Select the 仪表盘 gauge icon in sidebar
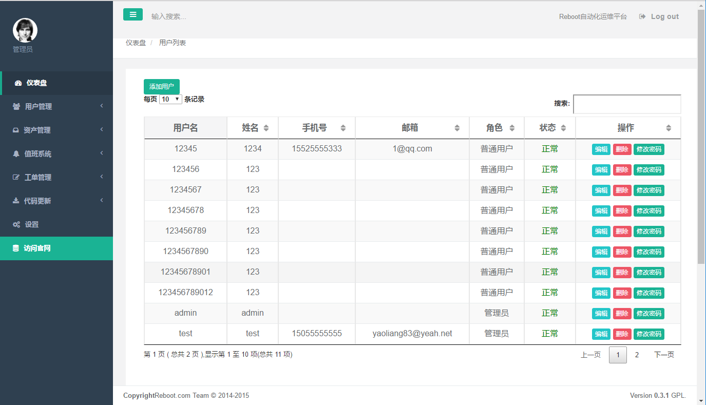 pyautogui.click(x=17, y=83)
